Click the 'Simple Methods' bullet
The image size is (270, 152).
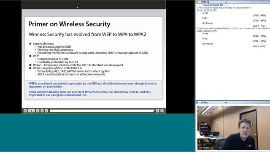[43, 43]
